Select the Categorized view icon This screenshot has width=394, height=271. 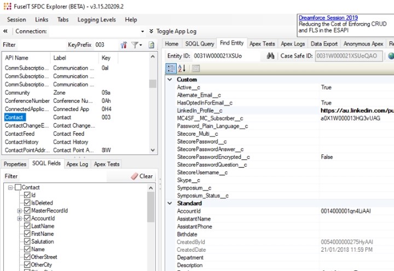point(171,68)
